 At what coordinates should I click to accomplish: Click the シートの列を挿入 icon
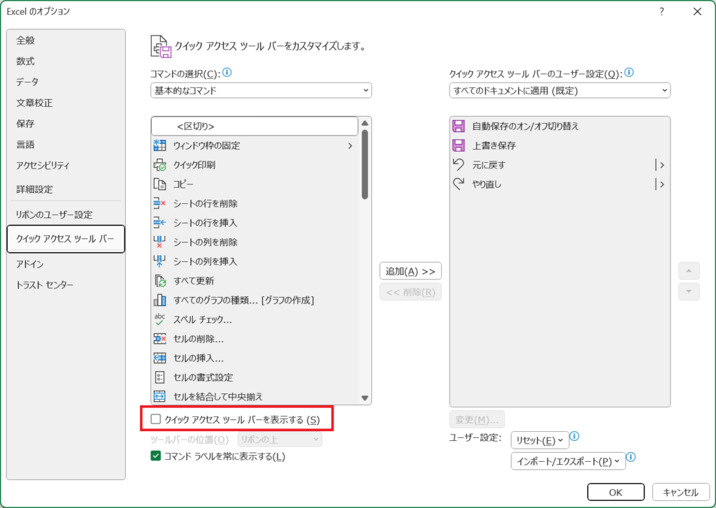click(159, 261)
